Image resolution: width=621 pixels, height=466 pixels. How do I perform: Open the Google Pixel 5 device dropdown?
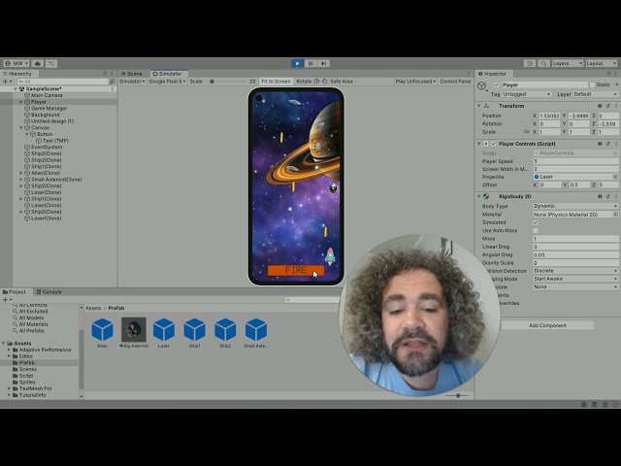click(167, 82)
